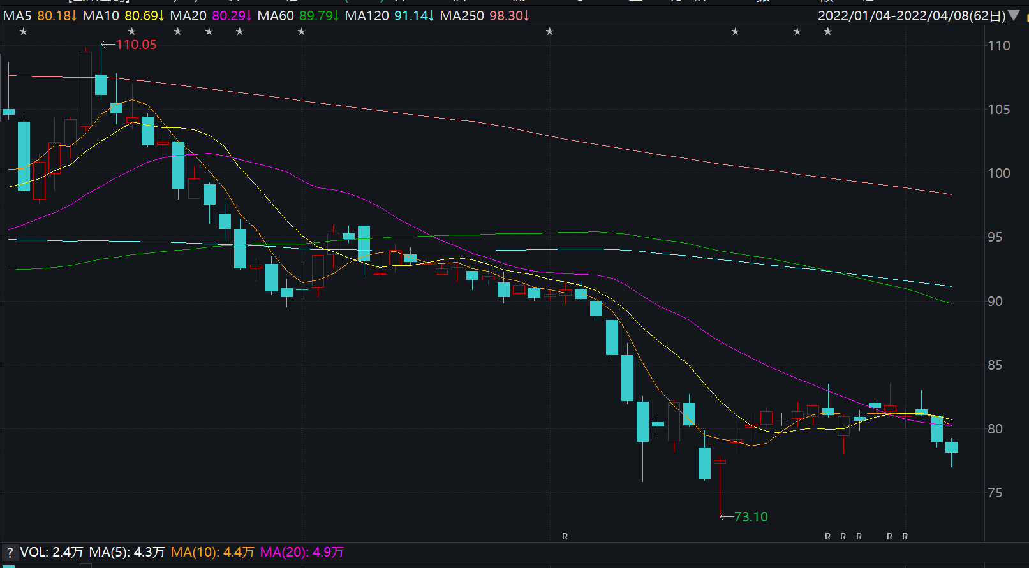Click the volume MA(5): 4.3万 label
This screenshot has width=1029, height=568.
127,552
